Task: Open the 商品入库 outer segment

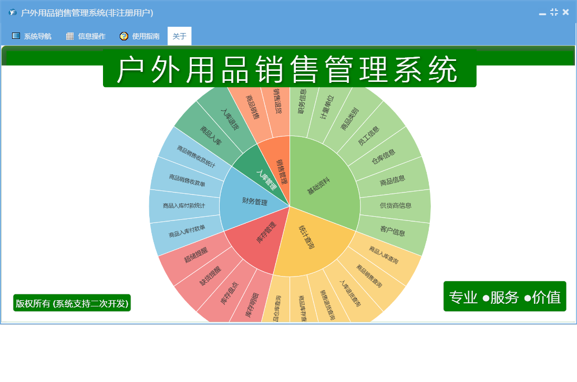Action: [210, 136]
